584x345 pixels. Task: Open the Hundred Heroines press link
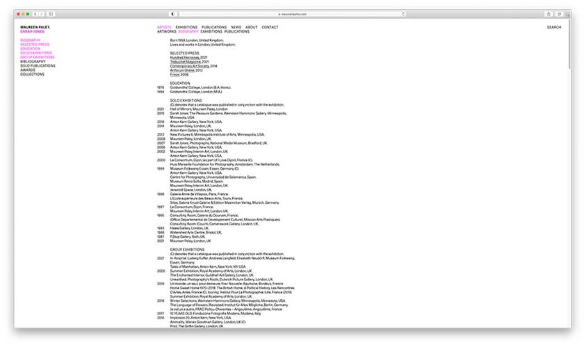[185, 57]
